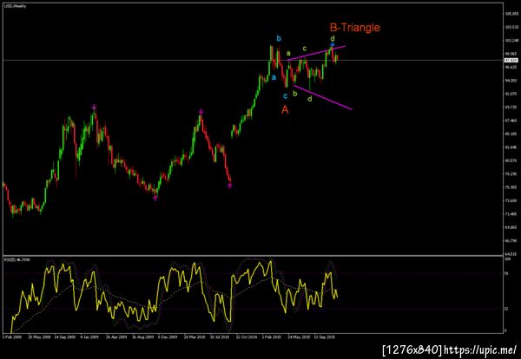The height and width of the screenshot is (359, 521).
Task: Click the RSI 100 level label
Action: [x=507, y=258]
